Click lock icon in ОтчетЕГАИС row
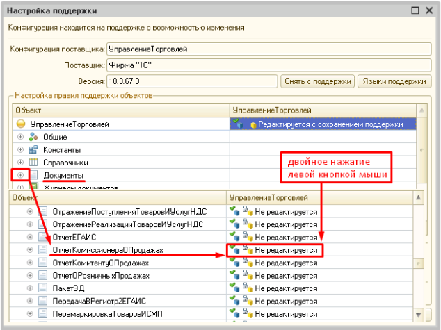441x330 pixels. coord(248,236)
